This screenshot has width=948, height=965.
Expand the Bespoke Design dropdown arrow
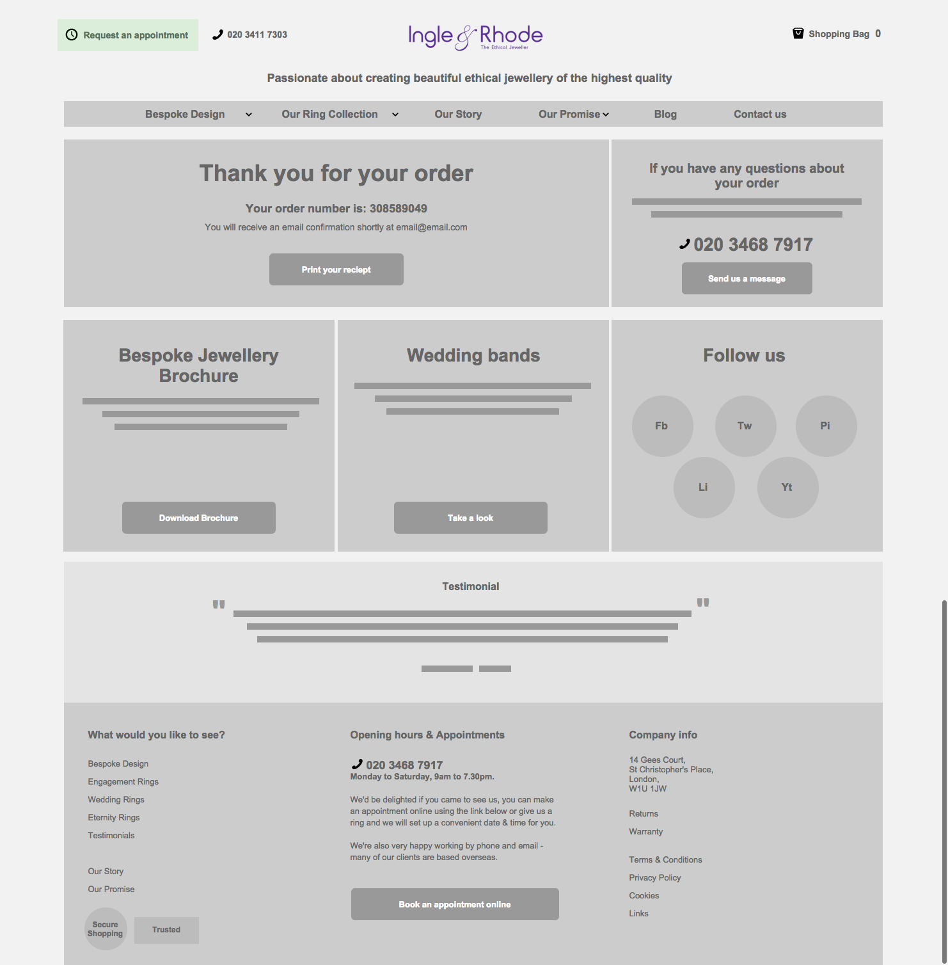[249, 115]
